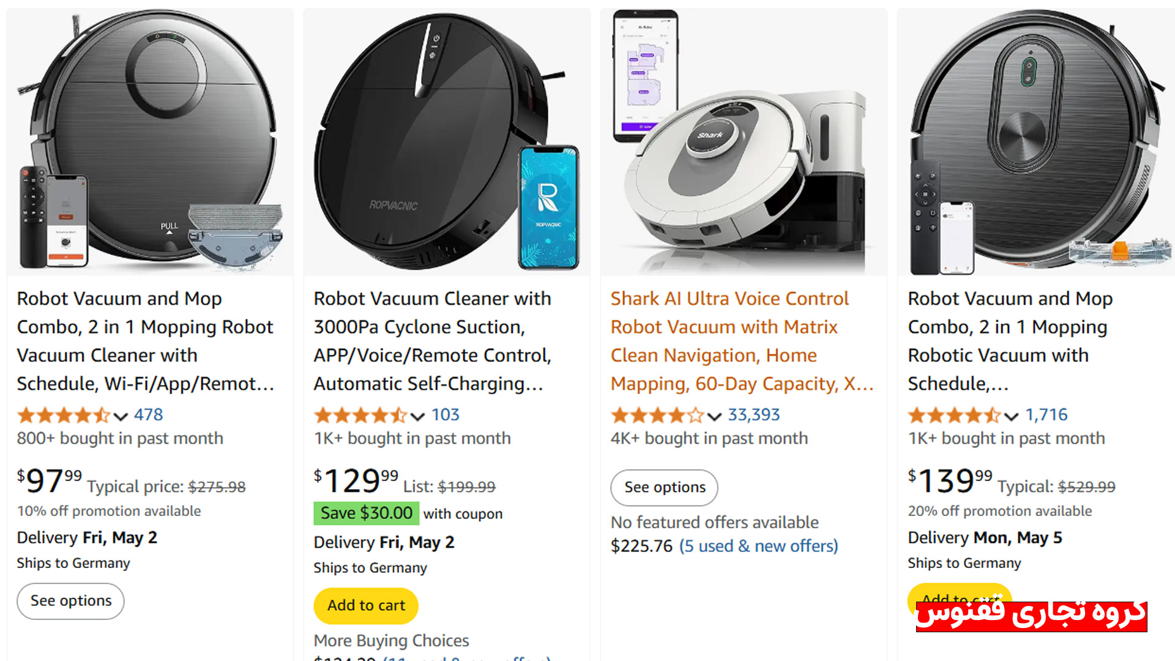Viewport: 1175px width, 661px height.
Task: Expand rating chevron beside 33,393 reviews
Action: pos(714,417)
